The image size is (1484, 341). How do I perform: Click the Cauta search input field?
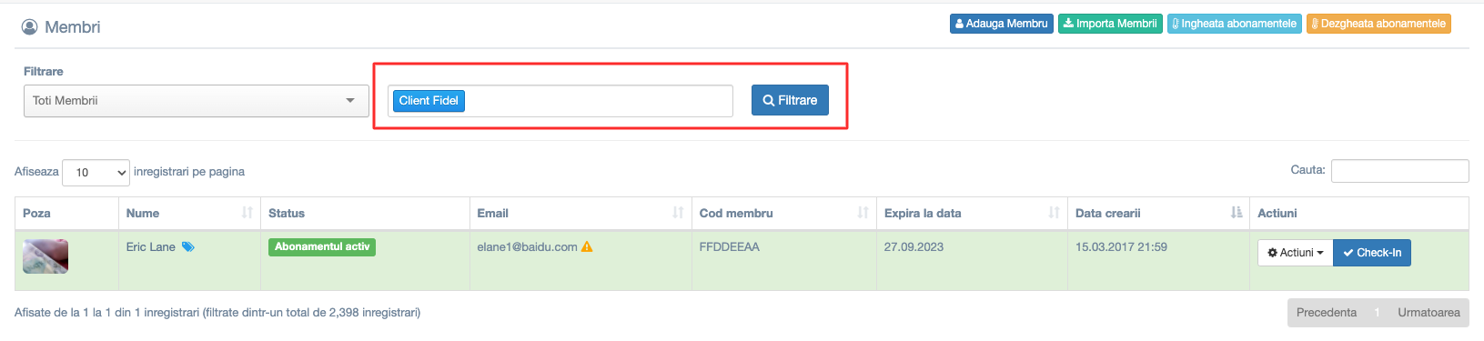[x=1399, y=171]
